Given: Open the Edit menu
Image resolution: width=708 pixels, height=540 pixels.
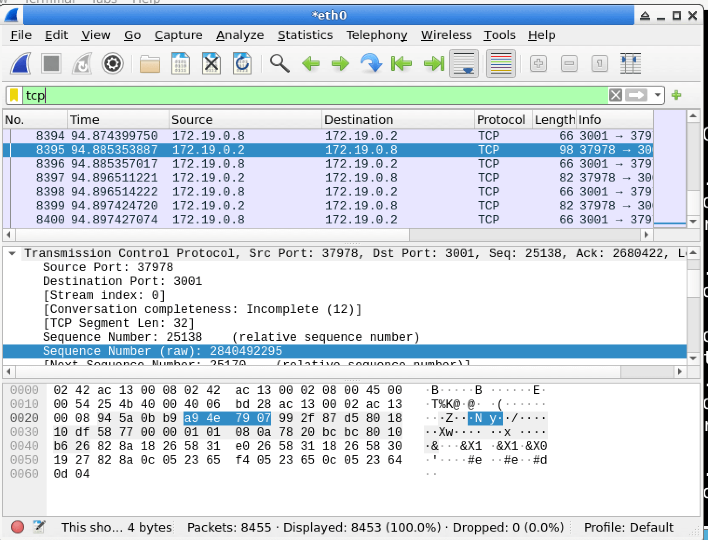Looking at the screenshot, I should pos(56,35).
